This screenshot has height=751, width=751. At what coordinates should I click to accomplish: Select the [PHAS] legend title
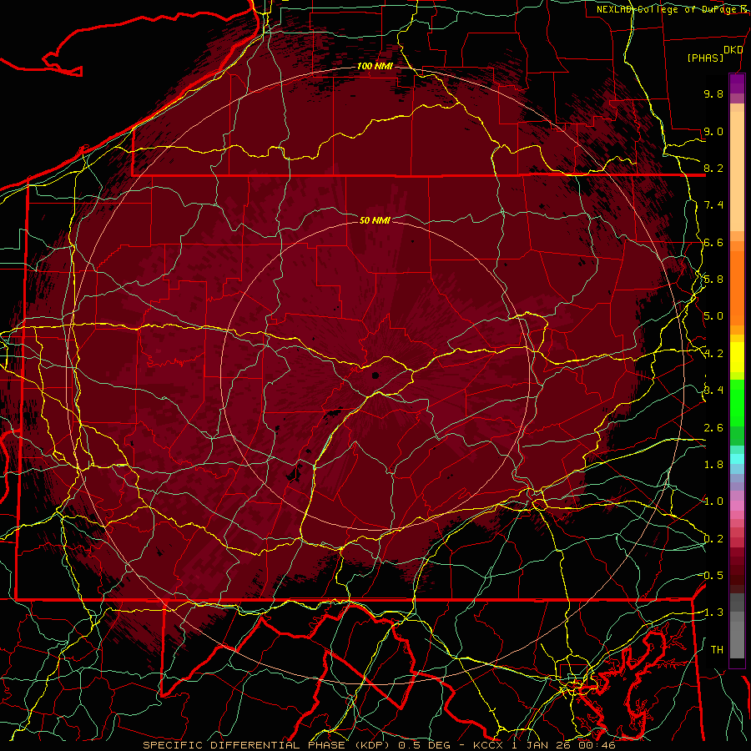(705, 58)
